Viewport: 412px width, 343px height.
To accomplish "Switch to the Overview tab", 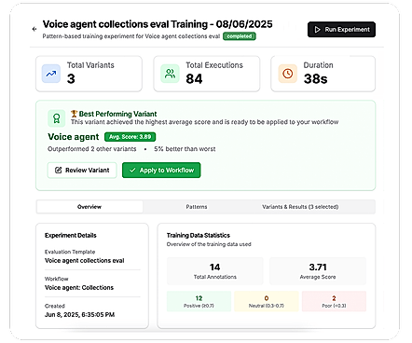I will click(x=89, y=207).
